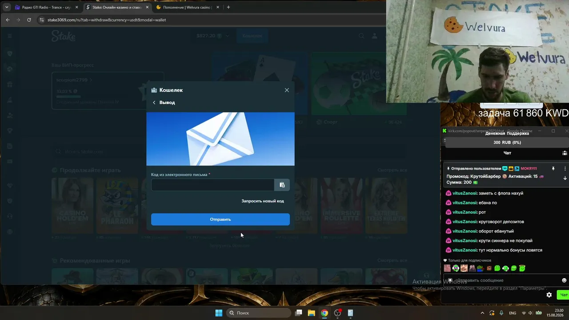The width and height of the screenshot is (569, 320).
Task: Select the last green emote in row
Action: 522,268
